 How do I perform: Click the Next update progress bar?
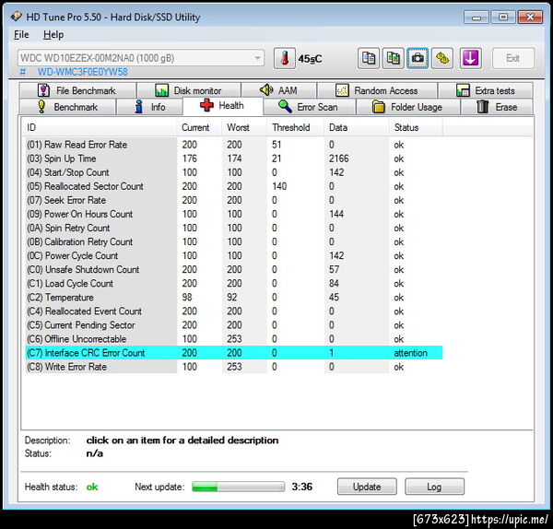[238, 487]
